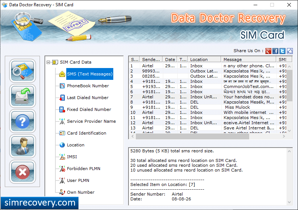
Task: Click the save recovered data drive button
Action: point(23,96)
